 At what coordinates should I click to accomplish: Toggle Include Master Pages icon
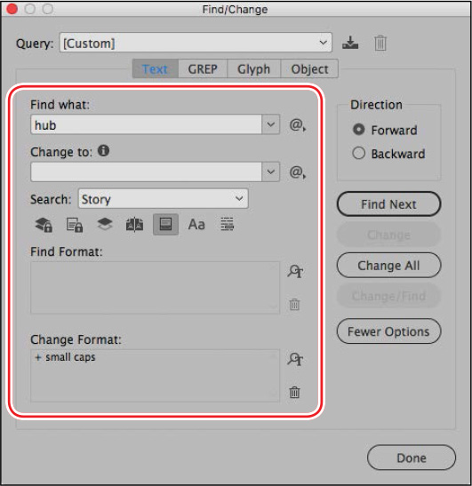(134, 225)
